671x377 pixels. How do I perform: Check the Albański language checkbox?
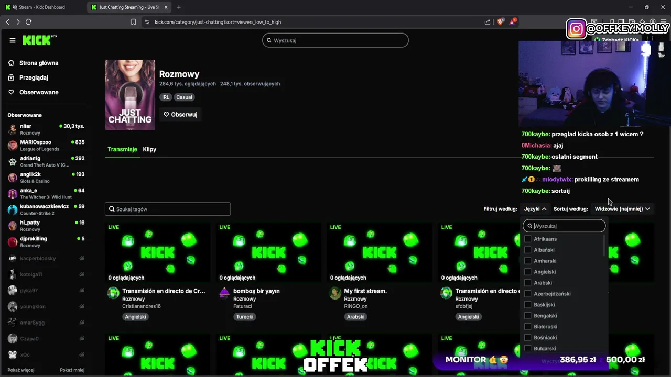[528, 250]
